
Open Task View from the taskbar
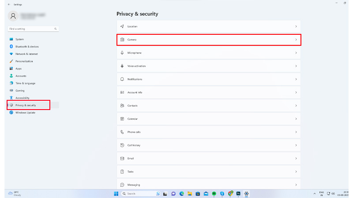165,194
